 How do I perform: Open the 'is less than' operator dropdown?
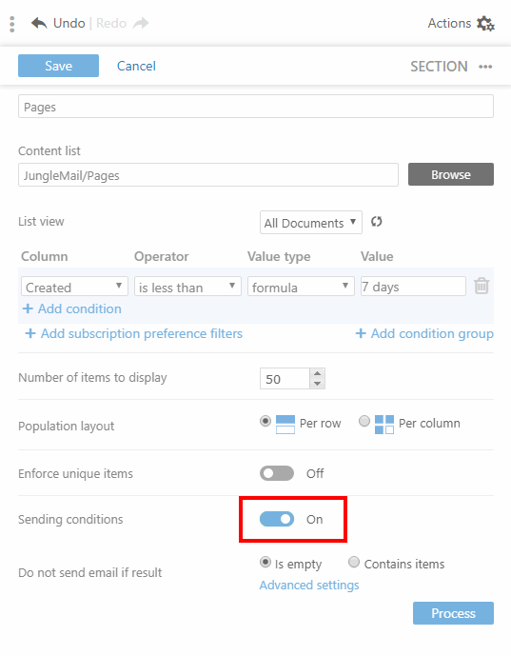pyautogui.click(x=187, y=287)
